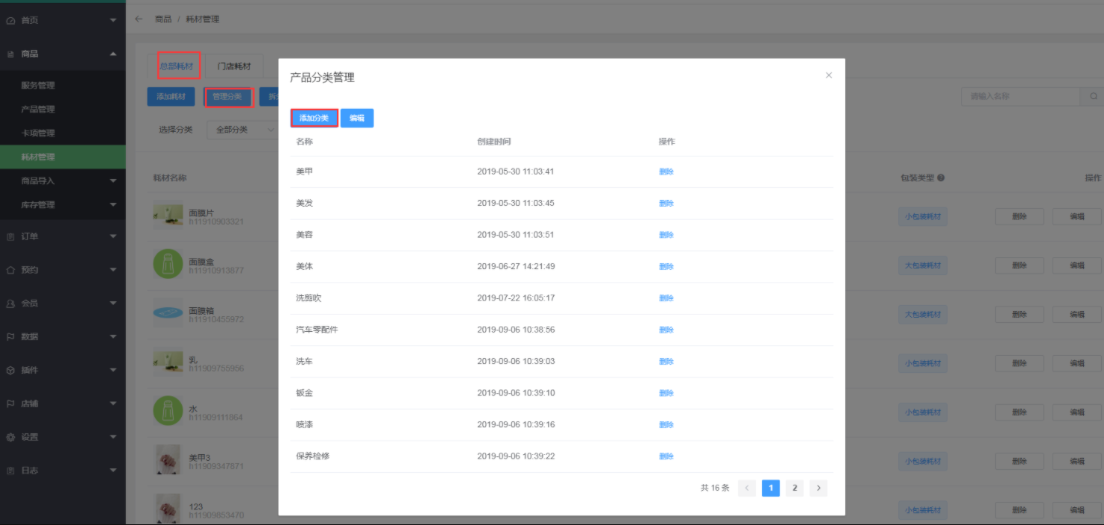Go to next page with right arrow
The width and height of the screenshot is (1104, 525).
(x=818, y=488)
